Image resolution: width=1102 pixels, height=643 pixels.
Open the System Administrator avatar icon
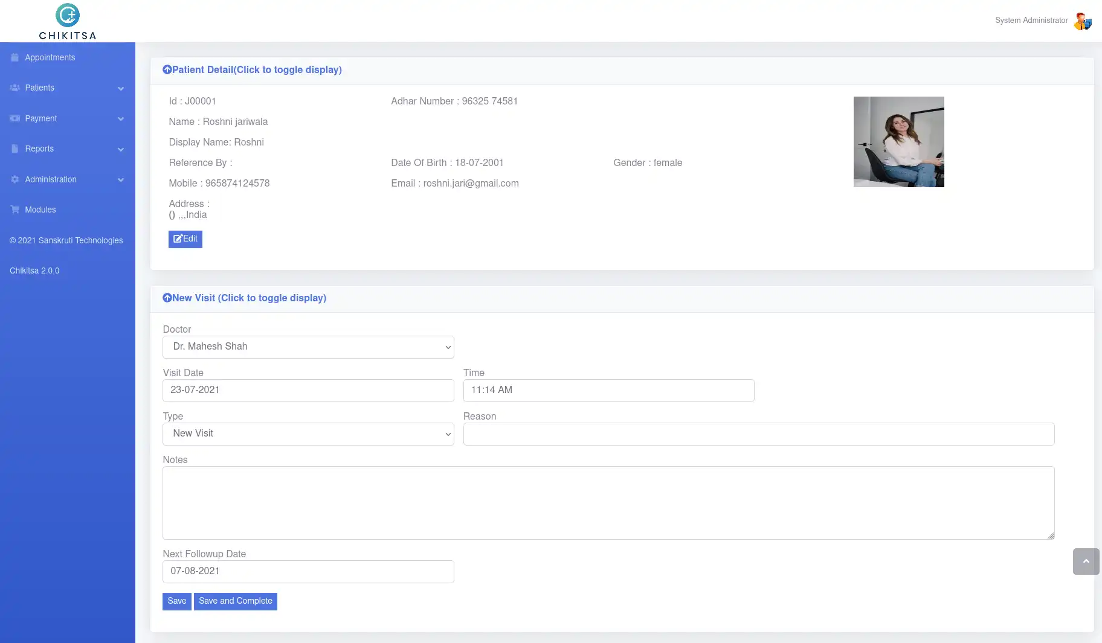(x=1082, y=21)
